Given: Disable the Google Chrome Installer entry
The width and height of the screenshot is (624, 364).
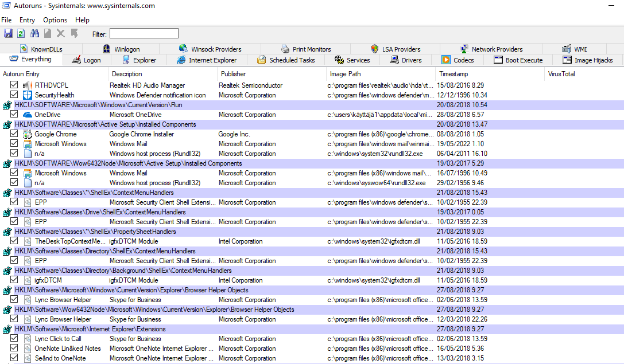Looking at the screenshot, I should pyautogui.click(x=14, y=134).
